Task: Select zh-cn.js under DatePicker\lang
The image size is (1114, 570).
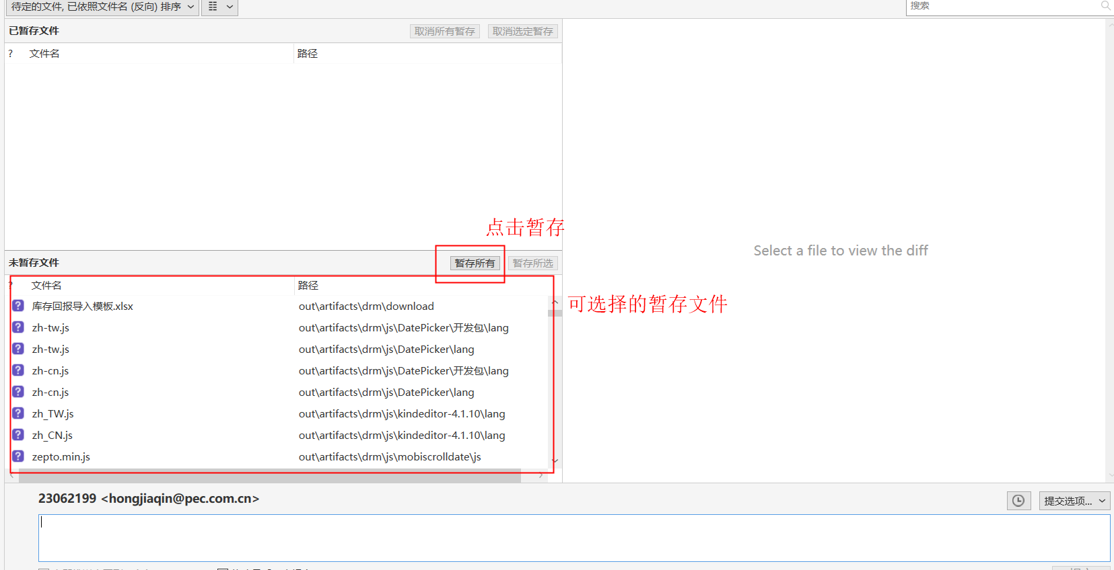Action: click(x=50, y=392)
